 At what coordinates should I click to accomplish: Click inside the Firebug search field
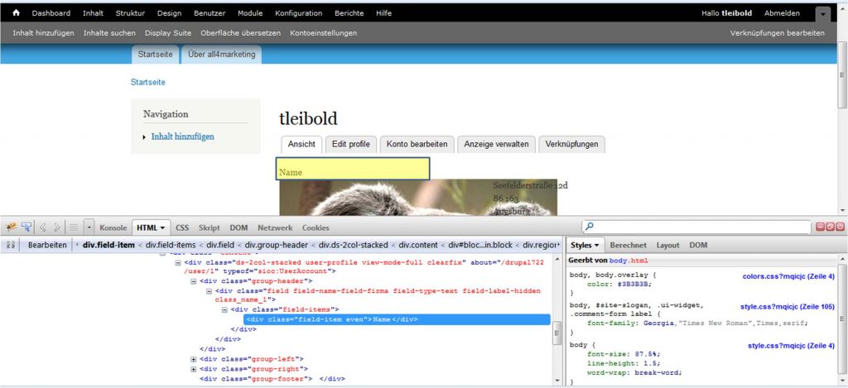(696, 226)
